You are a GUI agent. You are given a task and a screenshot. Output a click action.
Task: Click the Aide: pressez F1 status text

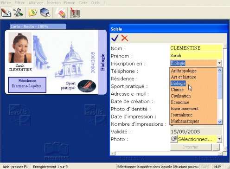point(15,167)
